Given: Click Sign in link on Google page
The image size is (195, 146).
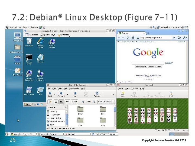Looking at the screenshot, I should pos(180,42).
